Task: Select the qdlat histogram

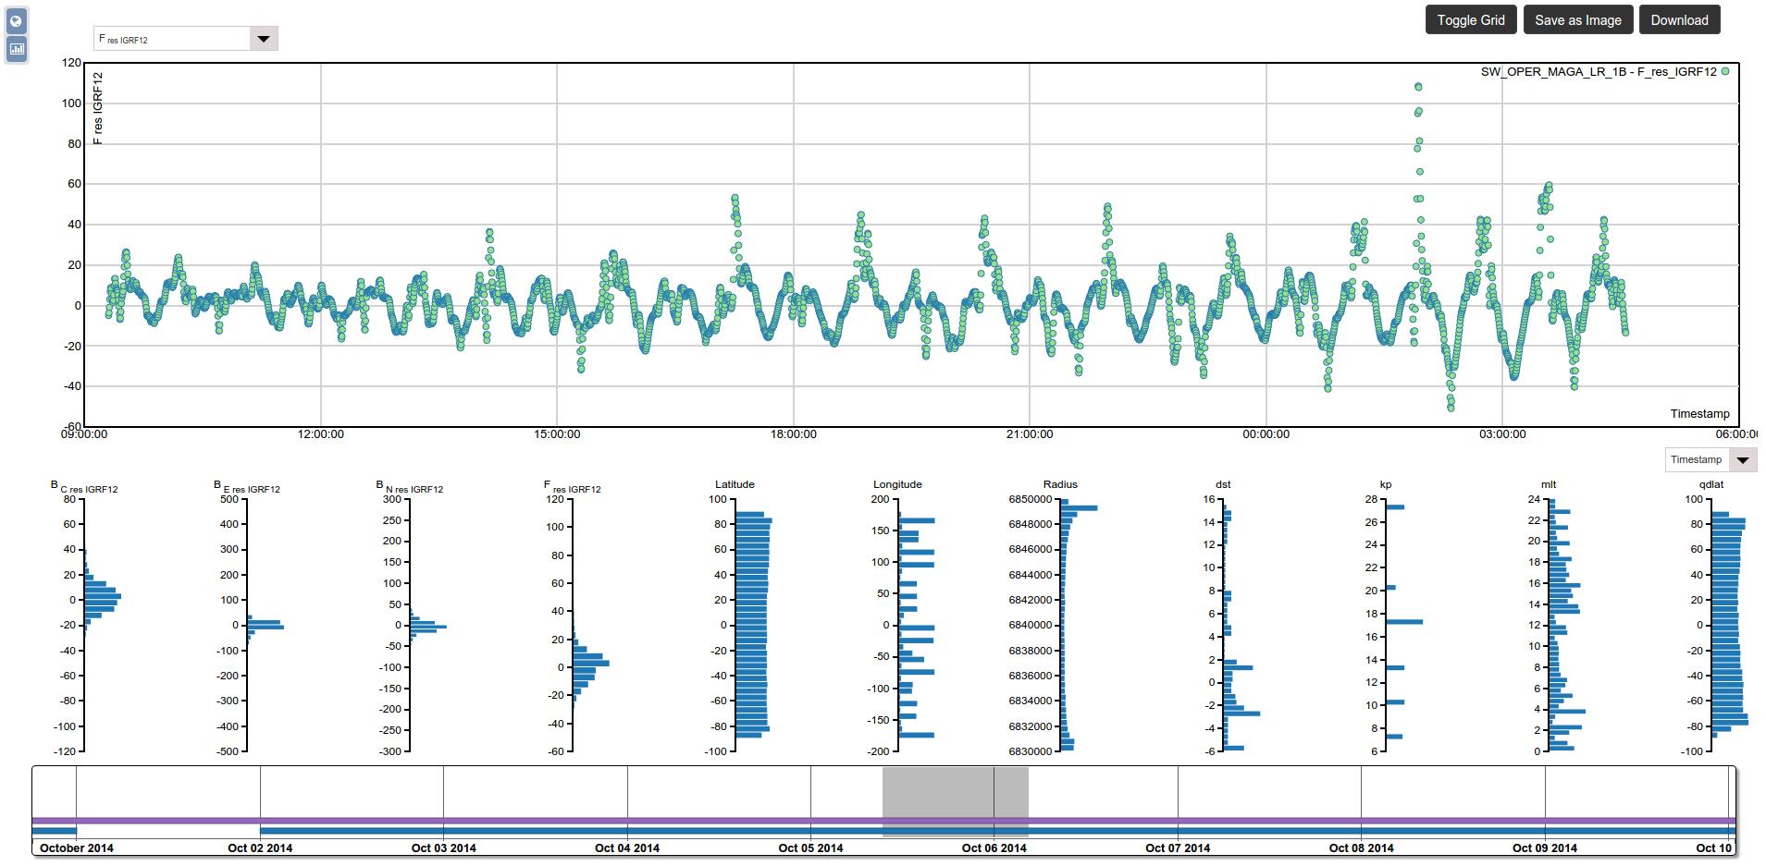Action: click(x=1713, y=617)
